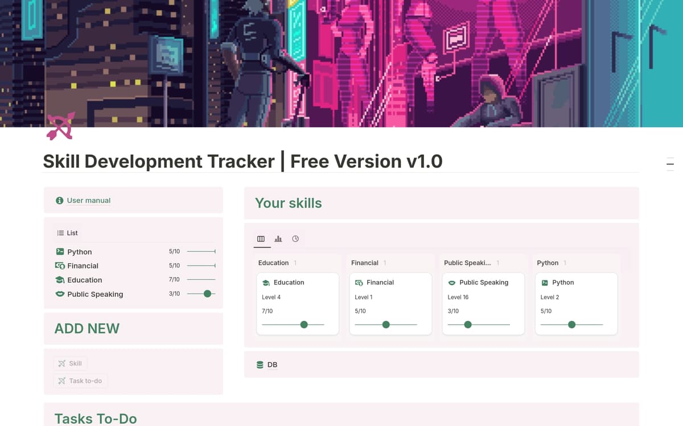Click Level 2 on Python card
This screenshot has width=683, height=426.
coord(550,297)
